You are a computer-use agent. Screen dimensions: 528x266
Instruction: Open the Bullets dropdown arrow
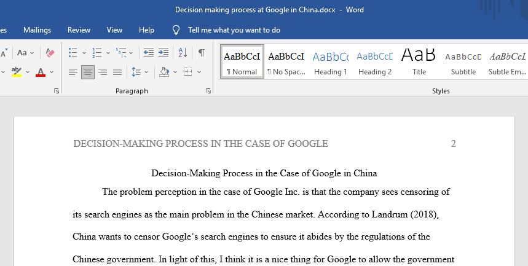pos(84,53)
